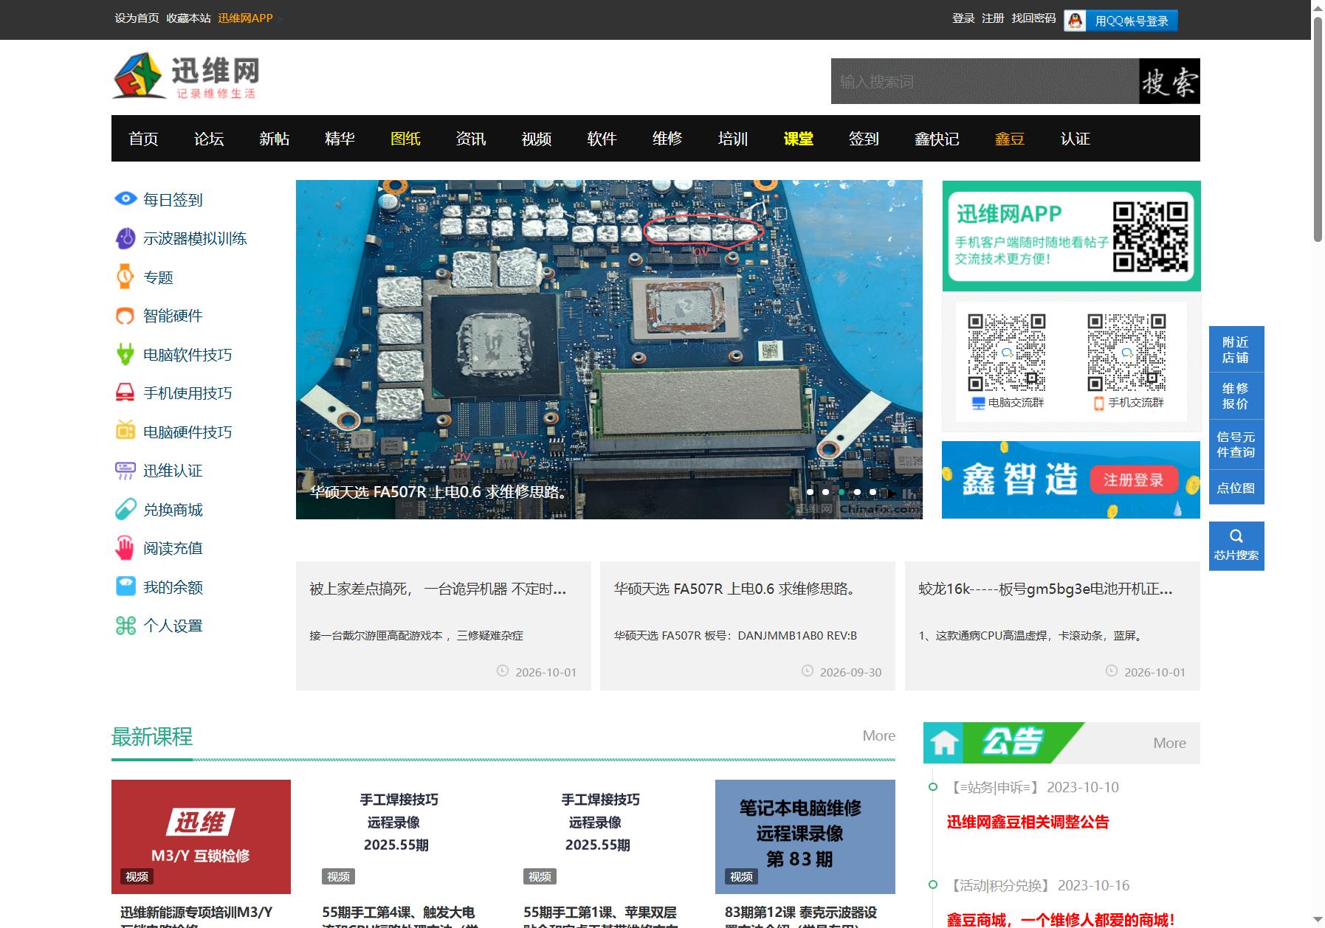Screen dimensions: 1325x928
Task: Select the 视频 navigation item
Action: pyautogui.click(x=537, y=139)
